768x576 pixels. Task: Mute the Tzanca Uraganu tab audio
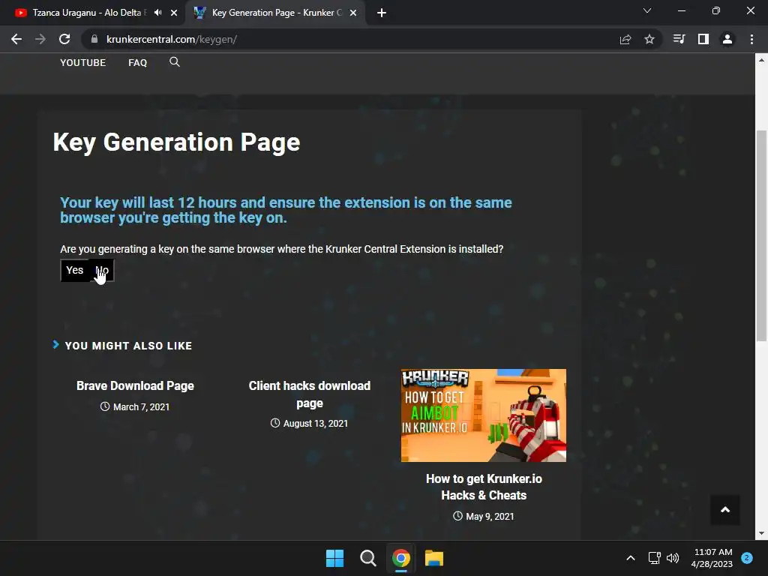[x=157, y=13]
